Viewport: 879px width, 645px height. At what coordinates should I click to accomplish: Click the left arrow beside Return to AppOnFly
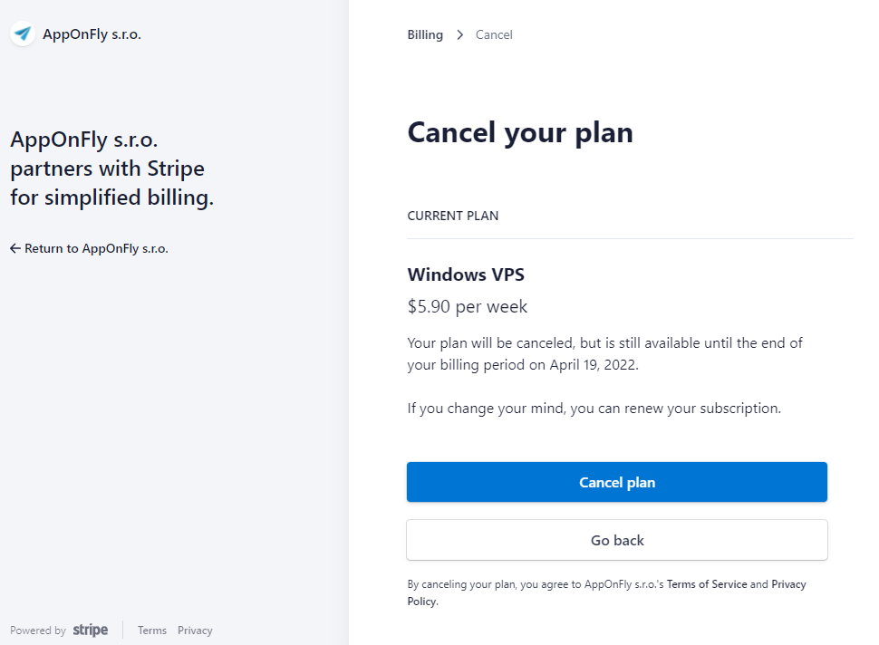(15, 248)
